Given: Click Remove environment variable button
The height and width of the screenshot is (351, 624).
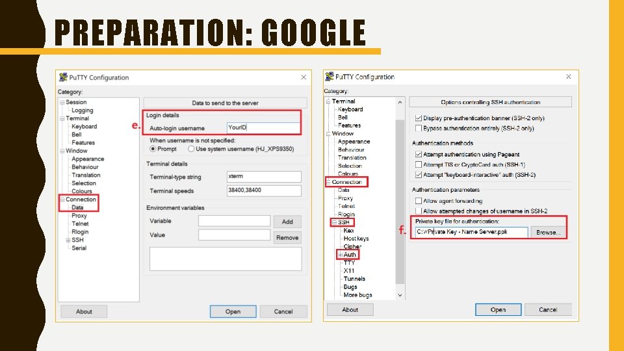Looking at the screenshot, I should [x=287, y=238].
